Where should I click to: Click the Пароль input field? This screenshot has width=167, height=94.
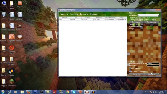tap(153, 66)
